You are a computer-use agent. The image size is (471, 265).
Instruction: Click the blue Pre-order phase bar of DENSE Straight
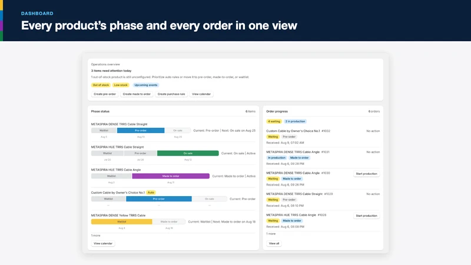[x=141, y=130]
